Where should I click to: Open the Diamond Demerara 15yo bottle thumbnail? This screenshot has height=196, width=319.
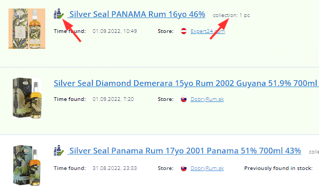click(x=27, y=98)
